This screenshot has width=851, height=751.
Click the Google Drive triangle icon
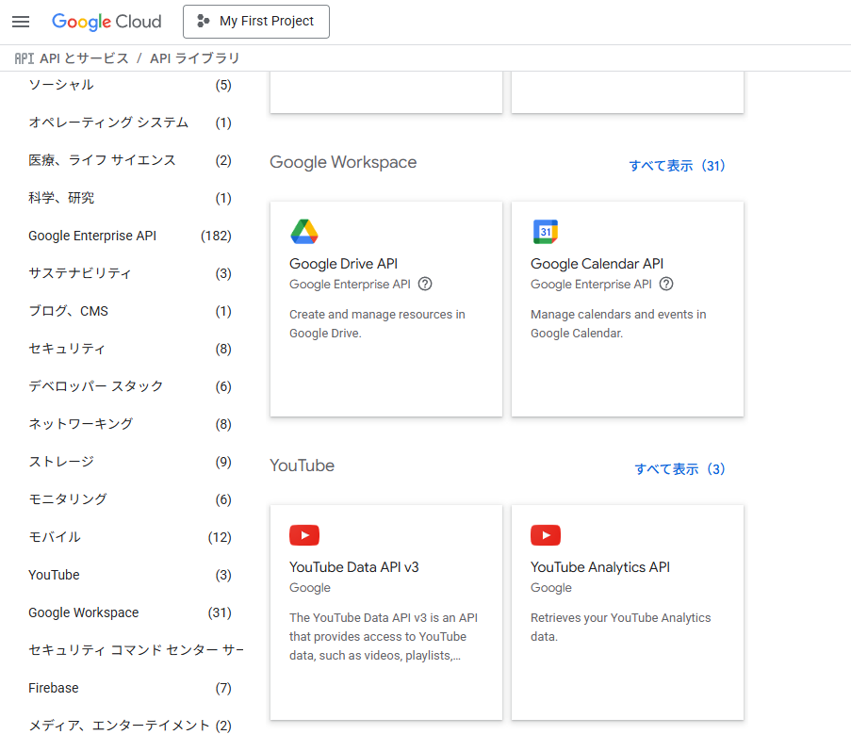pyautogui.click(x=304, y=232)
